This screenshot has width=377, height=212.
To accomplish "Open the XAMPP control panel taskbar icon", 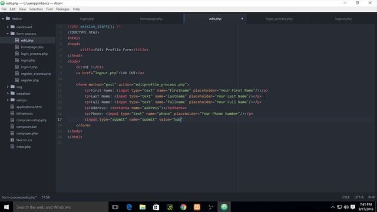I will pos(197,207).
